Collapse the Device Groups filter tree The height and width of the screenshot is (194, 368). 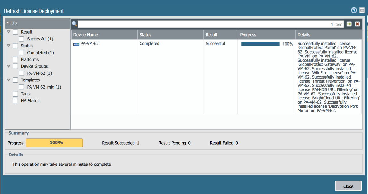tap(9, 66)
